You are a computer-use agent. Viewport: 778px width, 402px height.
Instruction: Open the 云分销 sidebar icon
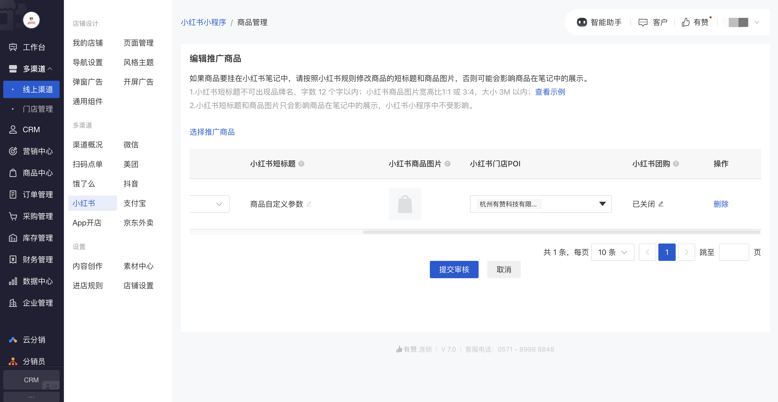click(13, 340)
